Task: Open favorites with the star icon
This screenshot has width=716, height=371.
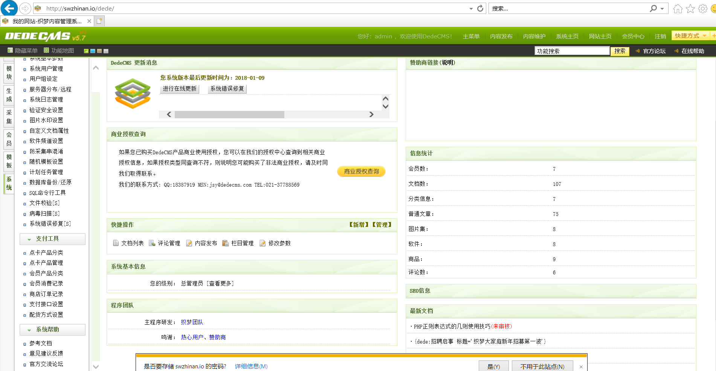Action: click(x=690, y=9)
